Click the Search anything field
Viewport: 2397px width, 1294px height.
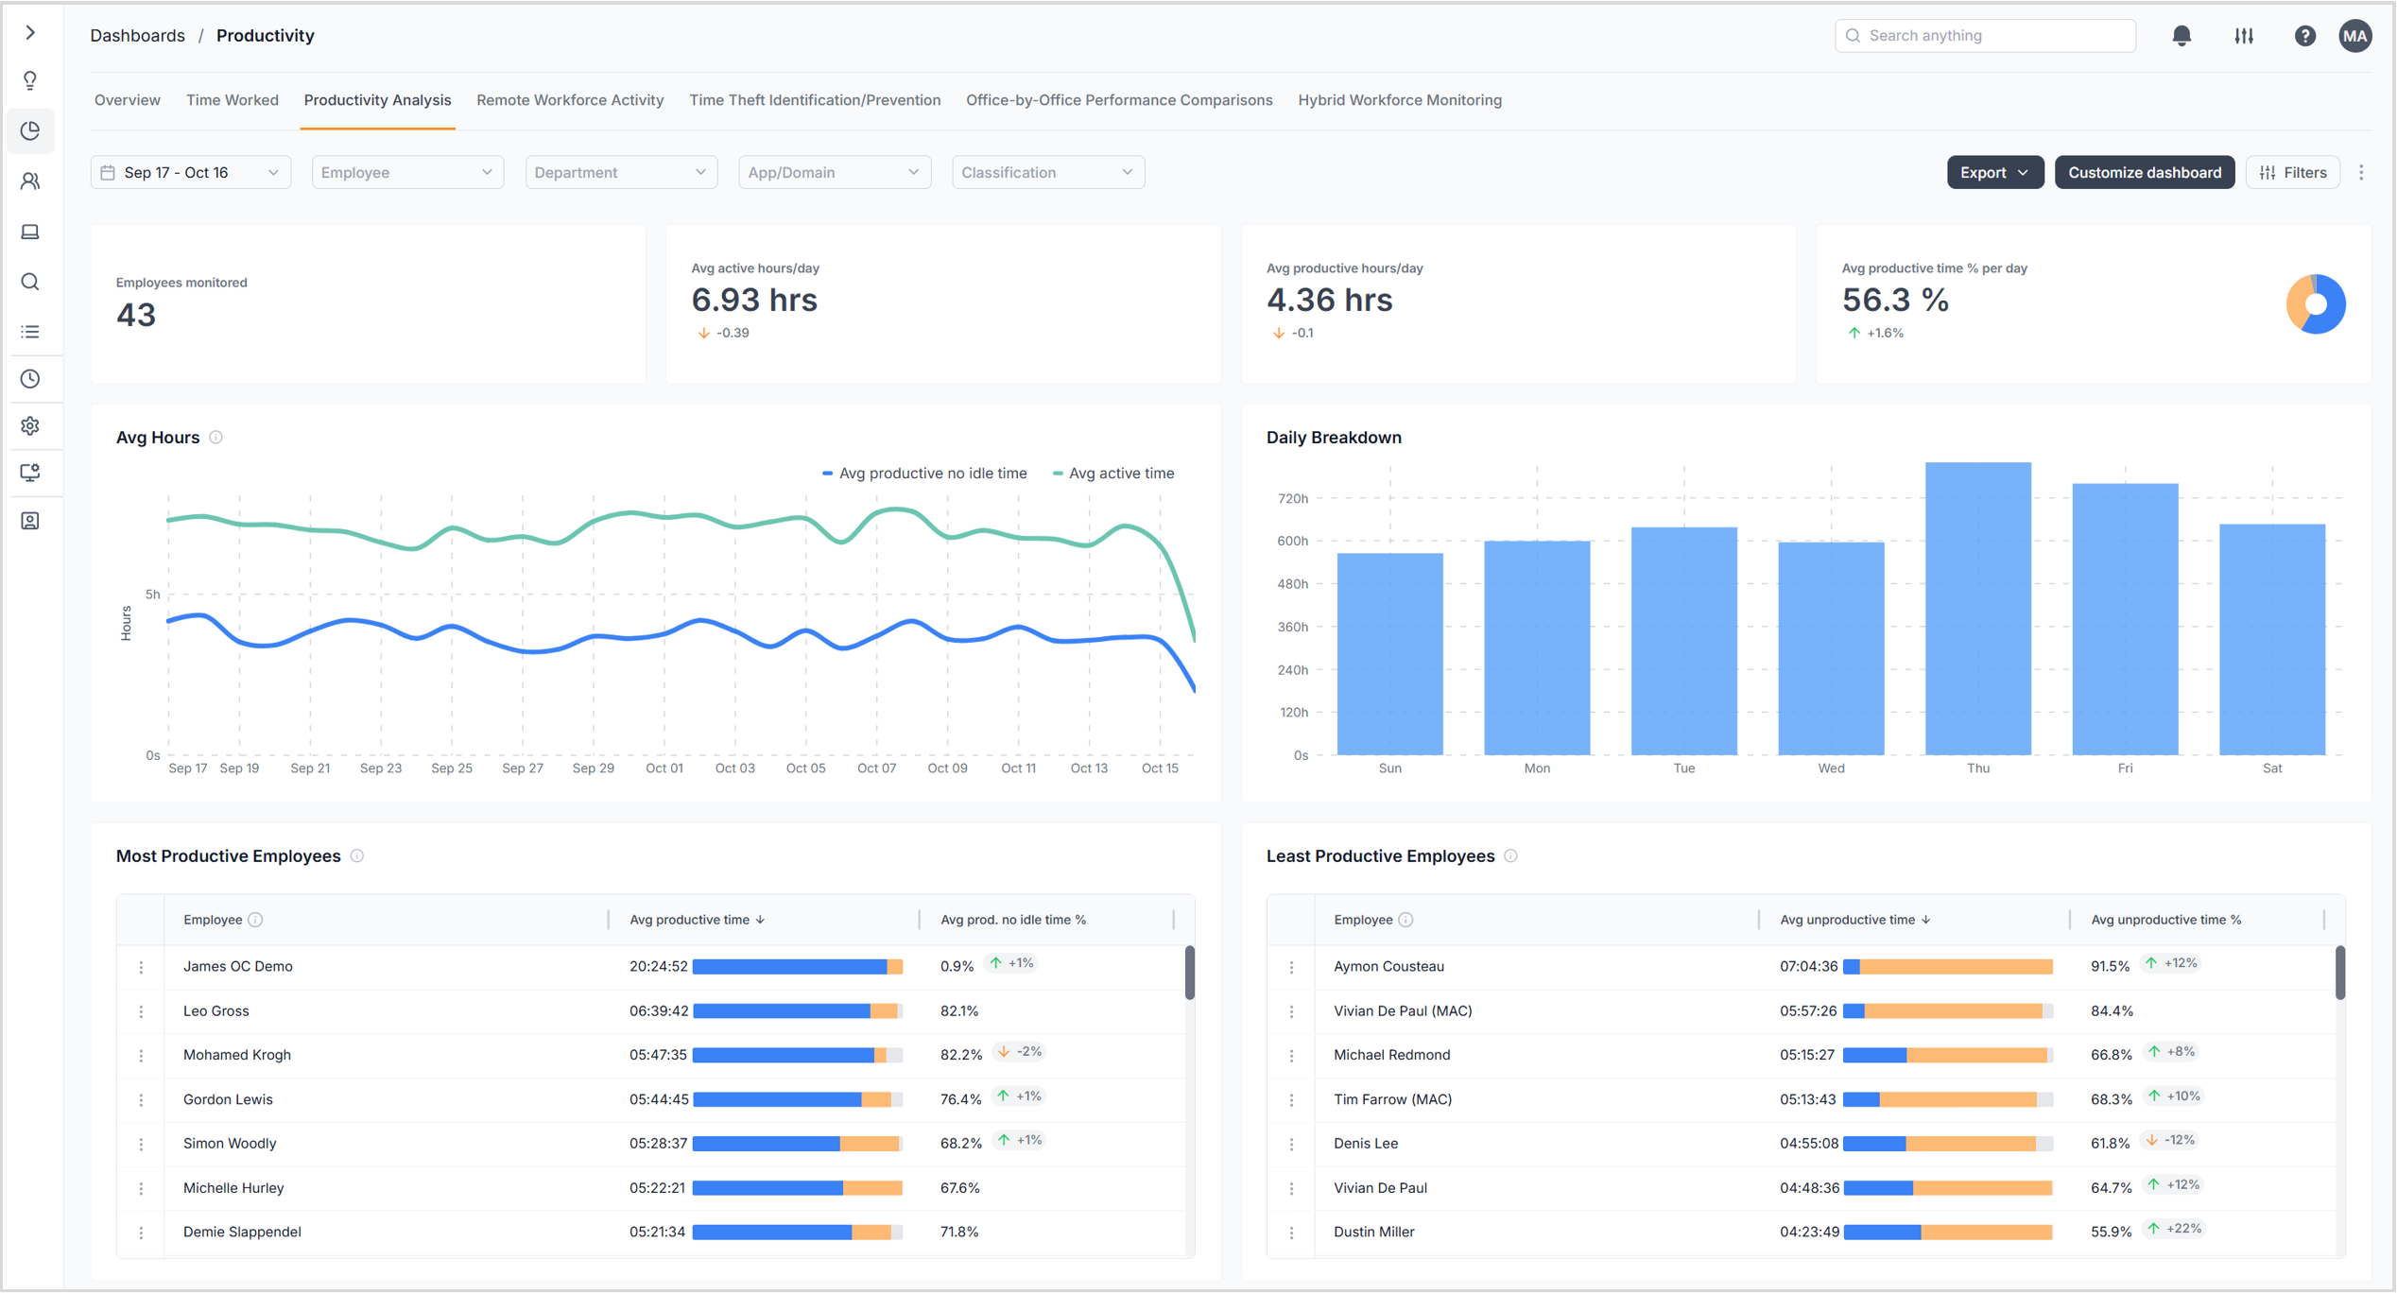point(1985,36)
